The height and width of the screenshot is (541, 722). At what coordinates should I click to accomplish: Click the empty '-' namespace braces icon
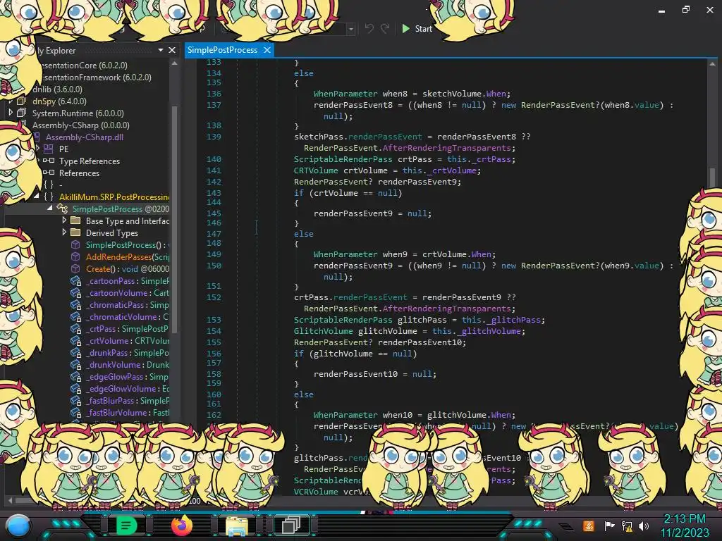(x=49, y=185)
